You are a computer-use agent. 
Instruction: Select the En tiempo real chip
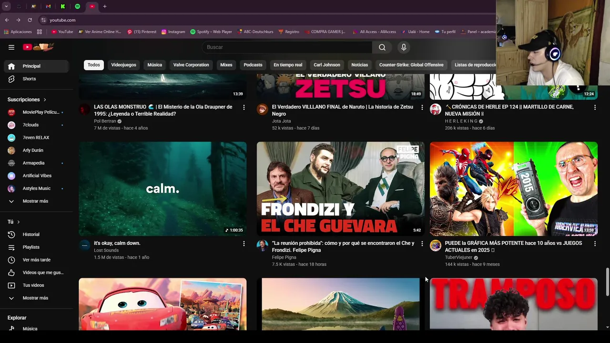point(288,65)
